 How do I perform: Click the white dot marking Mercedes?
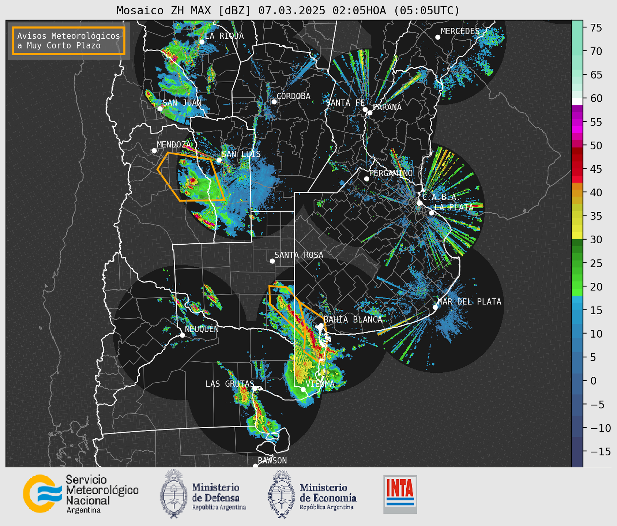(x=438, y=37)
